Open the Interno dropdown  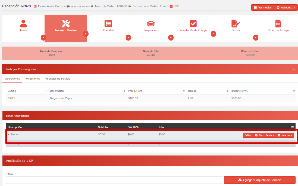coord(285,135)
